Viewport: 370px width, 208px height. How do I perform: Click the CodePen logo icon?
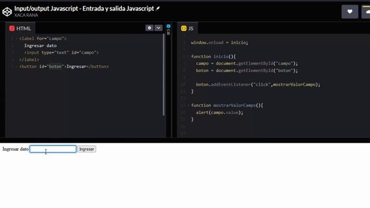tap(7, 12)
